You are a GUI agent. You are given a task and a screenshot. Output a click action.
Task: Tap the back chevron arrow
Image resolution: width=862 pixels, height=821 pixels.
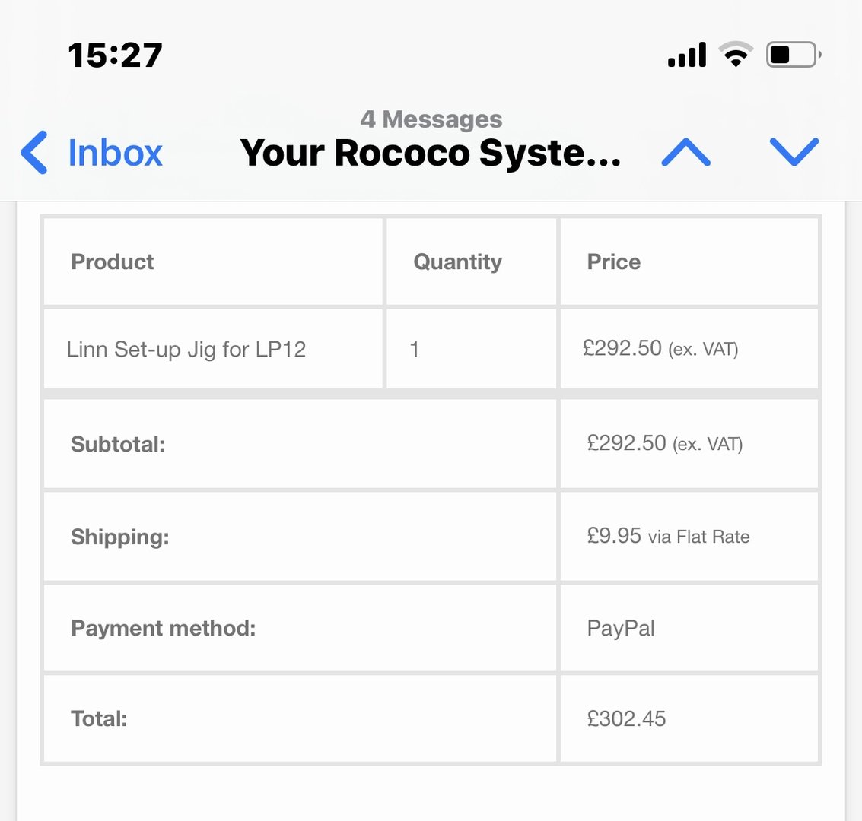click(x=35, y=152)
